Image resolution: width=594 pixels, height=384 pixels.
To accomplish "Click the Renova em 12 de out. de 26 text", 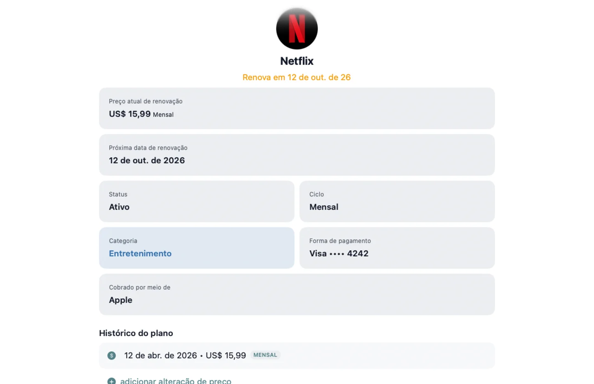I will coord(297,77).
